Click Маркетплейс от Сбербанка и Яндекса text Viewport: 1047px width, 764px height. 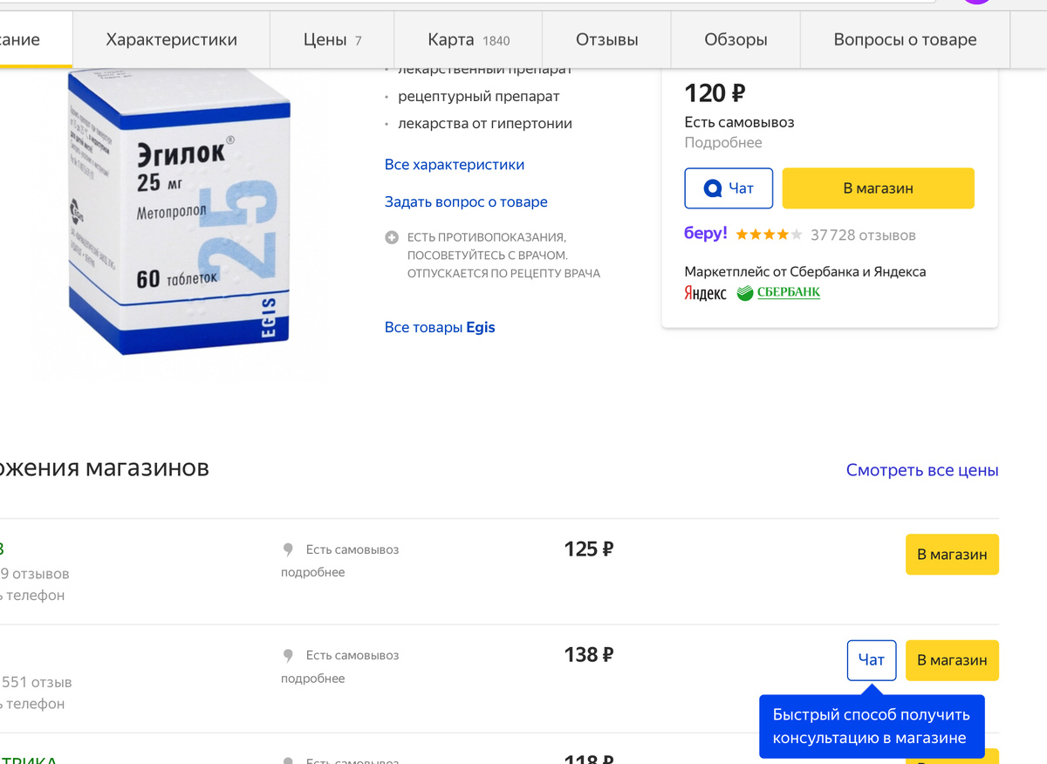[805, 272]
